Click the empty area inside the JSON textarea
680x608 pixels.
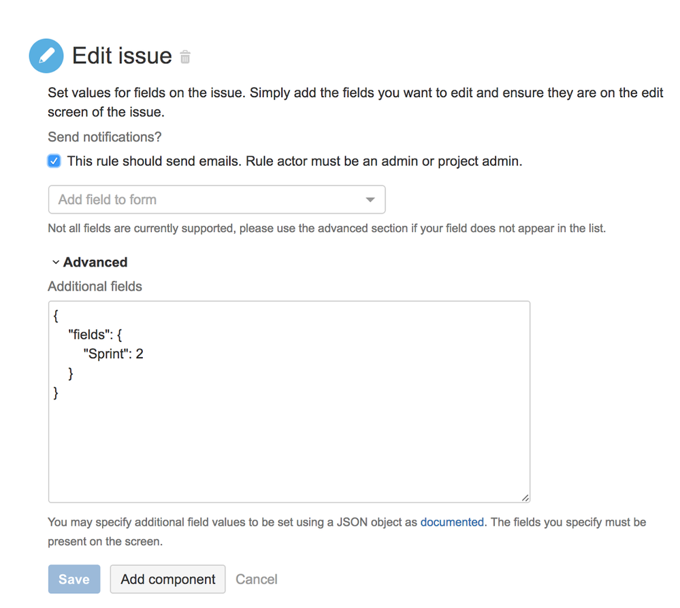coord(289,446)
